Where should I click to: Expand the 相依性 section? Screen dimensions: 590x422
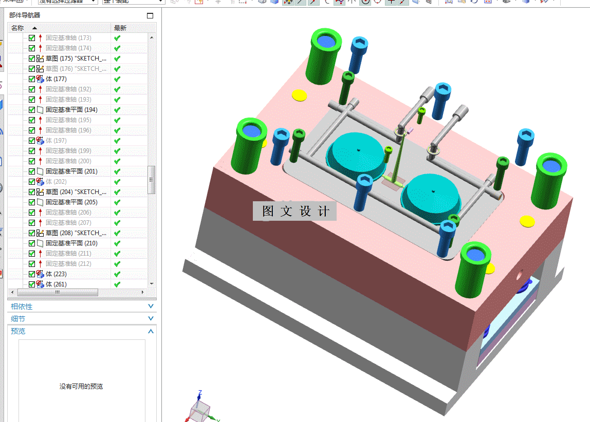coord(151,306)
